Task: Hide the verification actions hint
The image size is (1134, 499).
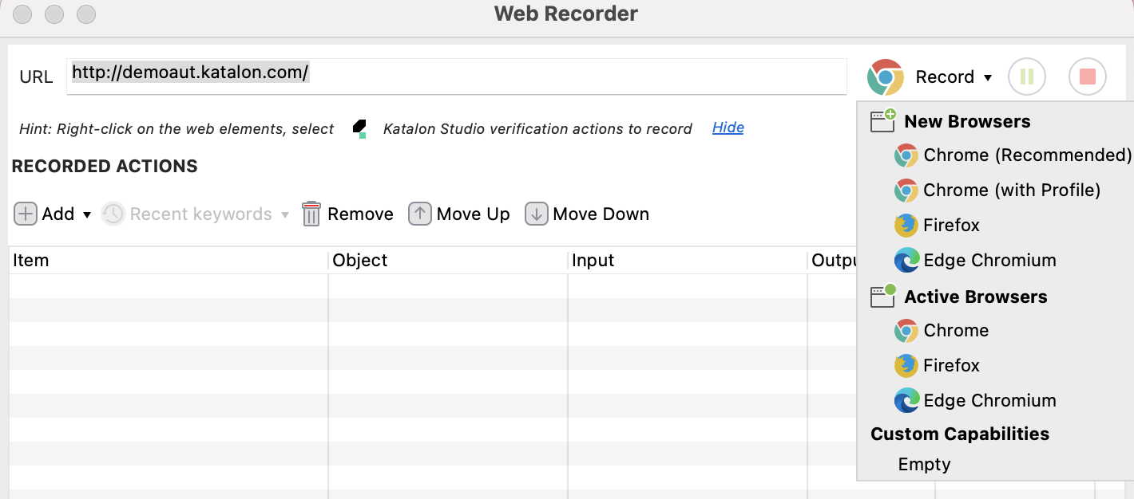Action: click(728, 128)
